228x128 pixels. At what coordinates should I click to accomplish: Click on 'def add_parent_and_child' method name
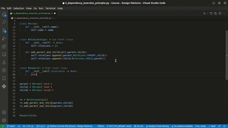click(x=45, y=52)
